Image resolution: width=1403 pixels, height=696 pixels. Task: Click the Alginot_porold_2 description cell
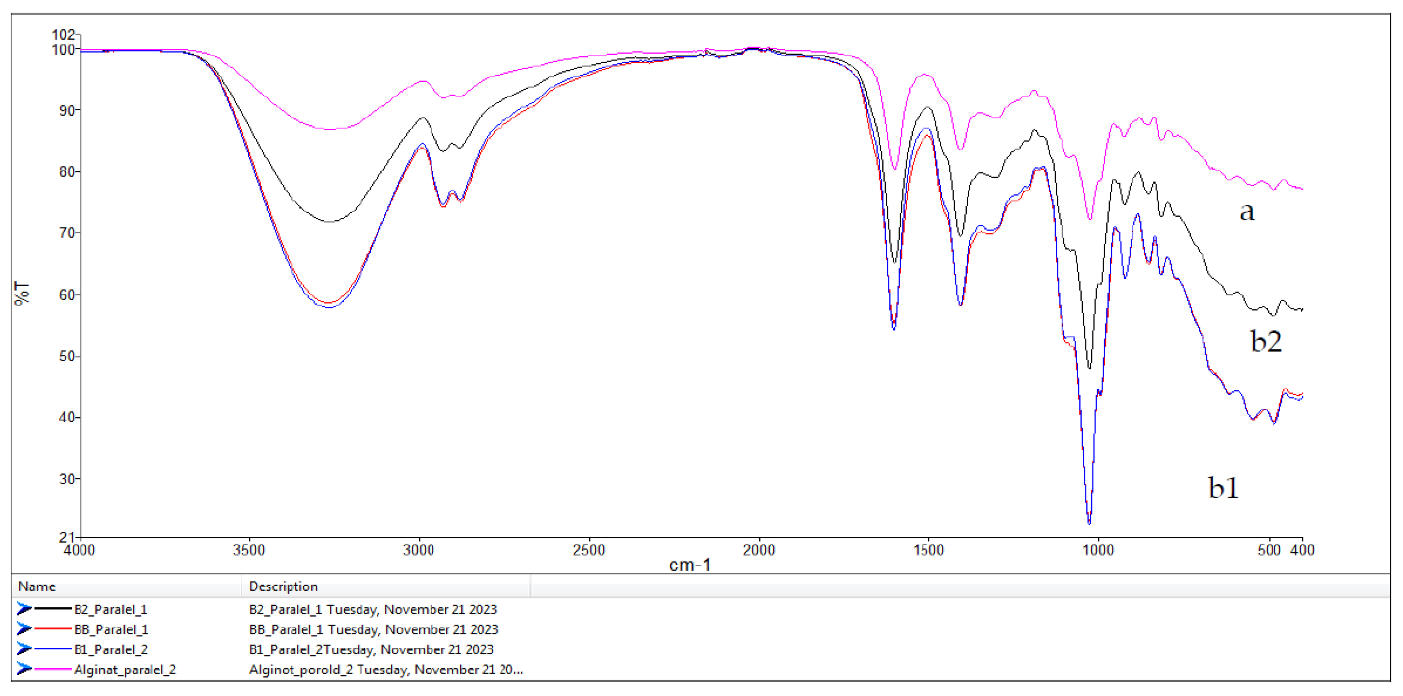coord(385,670)
